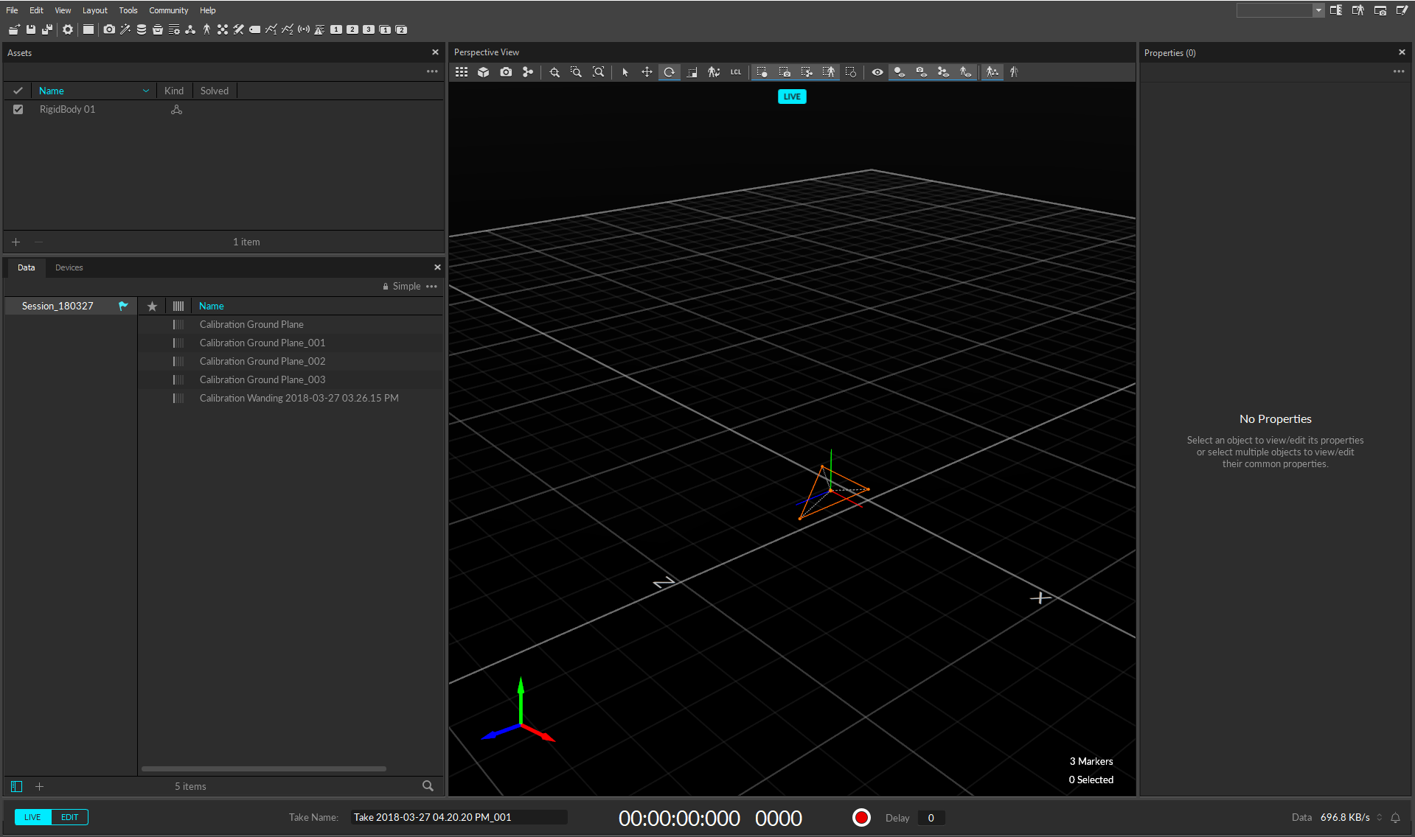Select the Rotate tool in the viewport toolbar

pyautogui.click(x=669, y=71)
